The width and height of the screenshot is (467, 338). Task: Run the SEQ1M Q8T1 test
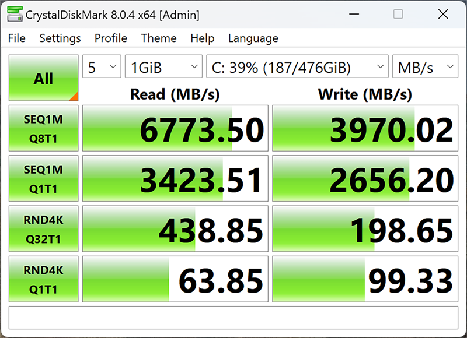click(43, 128)
